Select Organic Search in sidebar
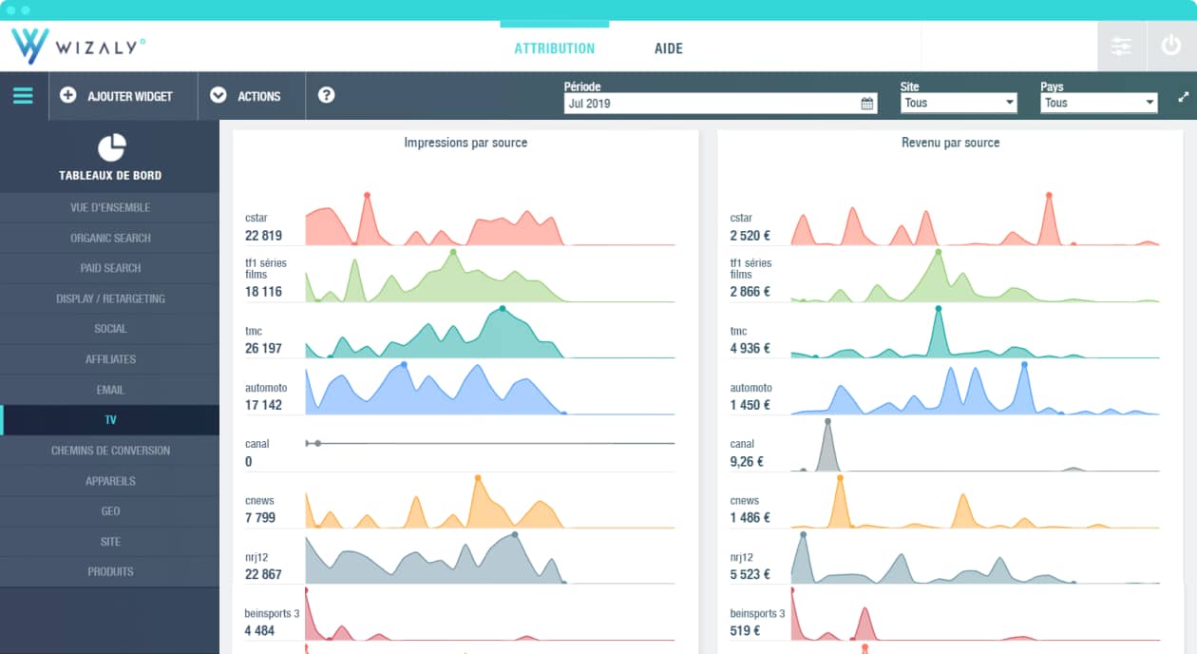1197x654 pixels. [x=110, y=238]
